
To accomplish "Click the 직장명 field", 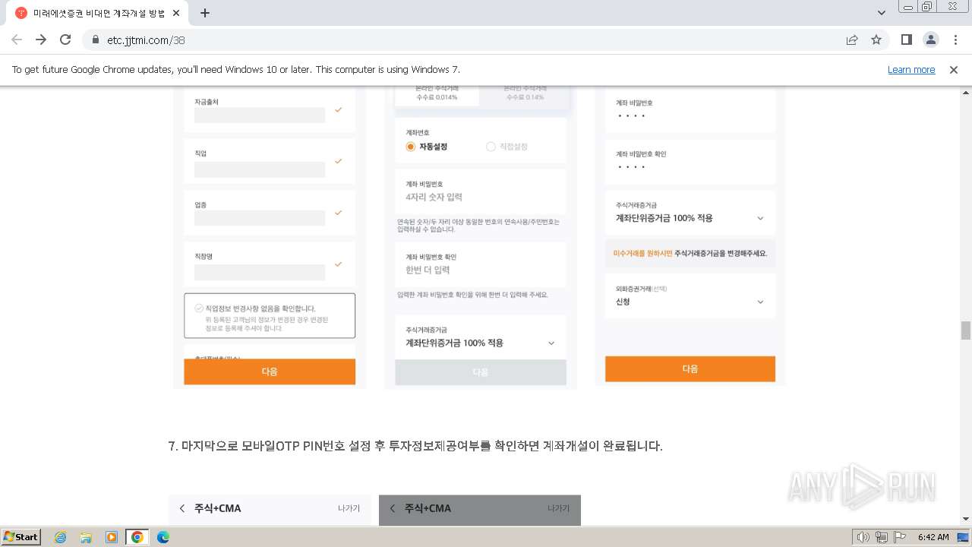I will 260,272.
